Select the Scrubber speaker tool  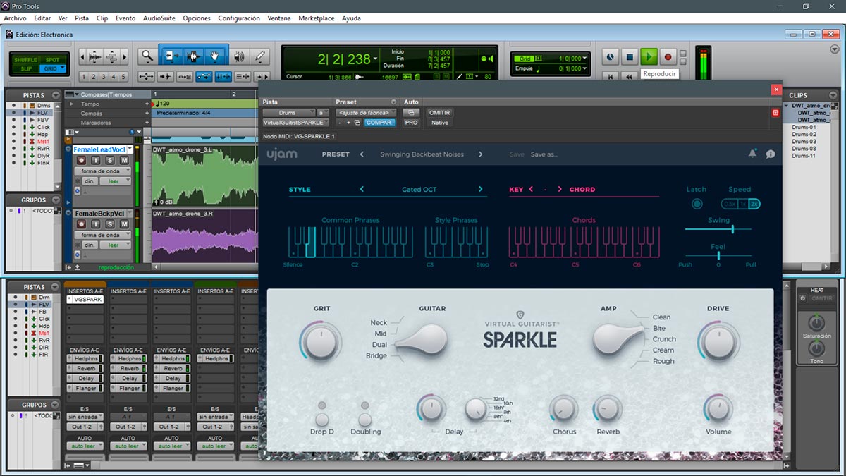(x=239, y=56)
